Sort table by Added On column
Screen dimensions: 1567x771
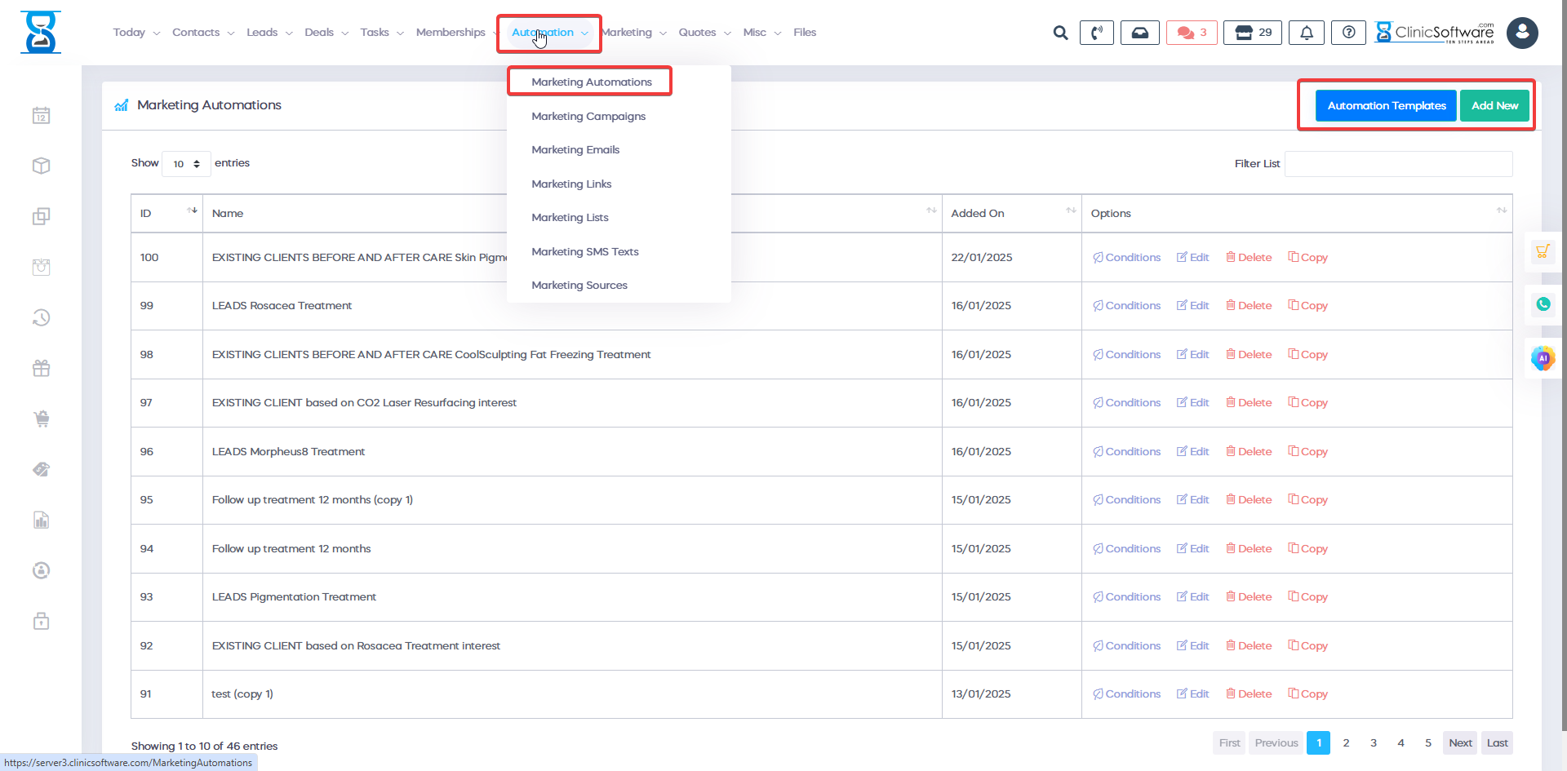pos(1011,214)
